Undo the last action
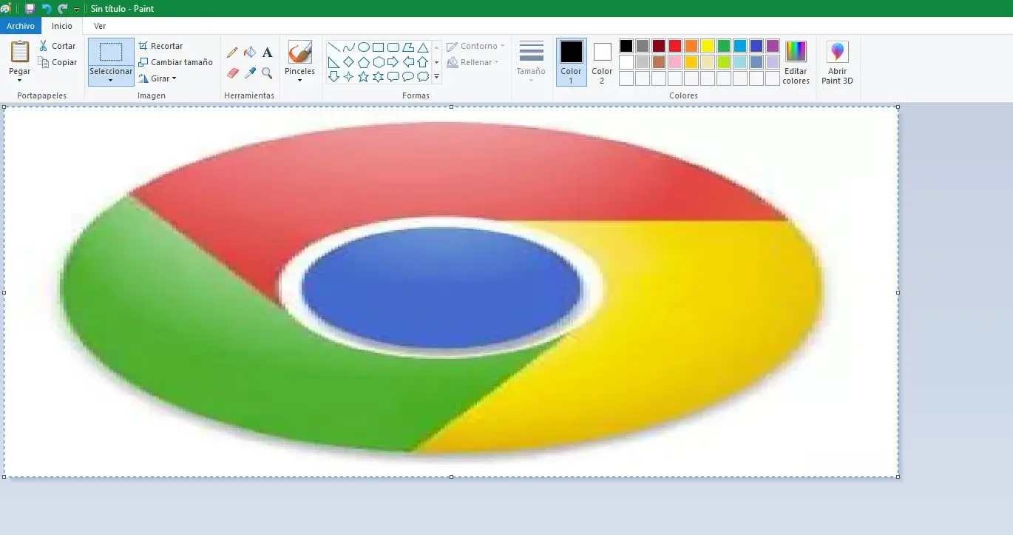The image size is (1013, 535). click(47, 8)
